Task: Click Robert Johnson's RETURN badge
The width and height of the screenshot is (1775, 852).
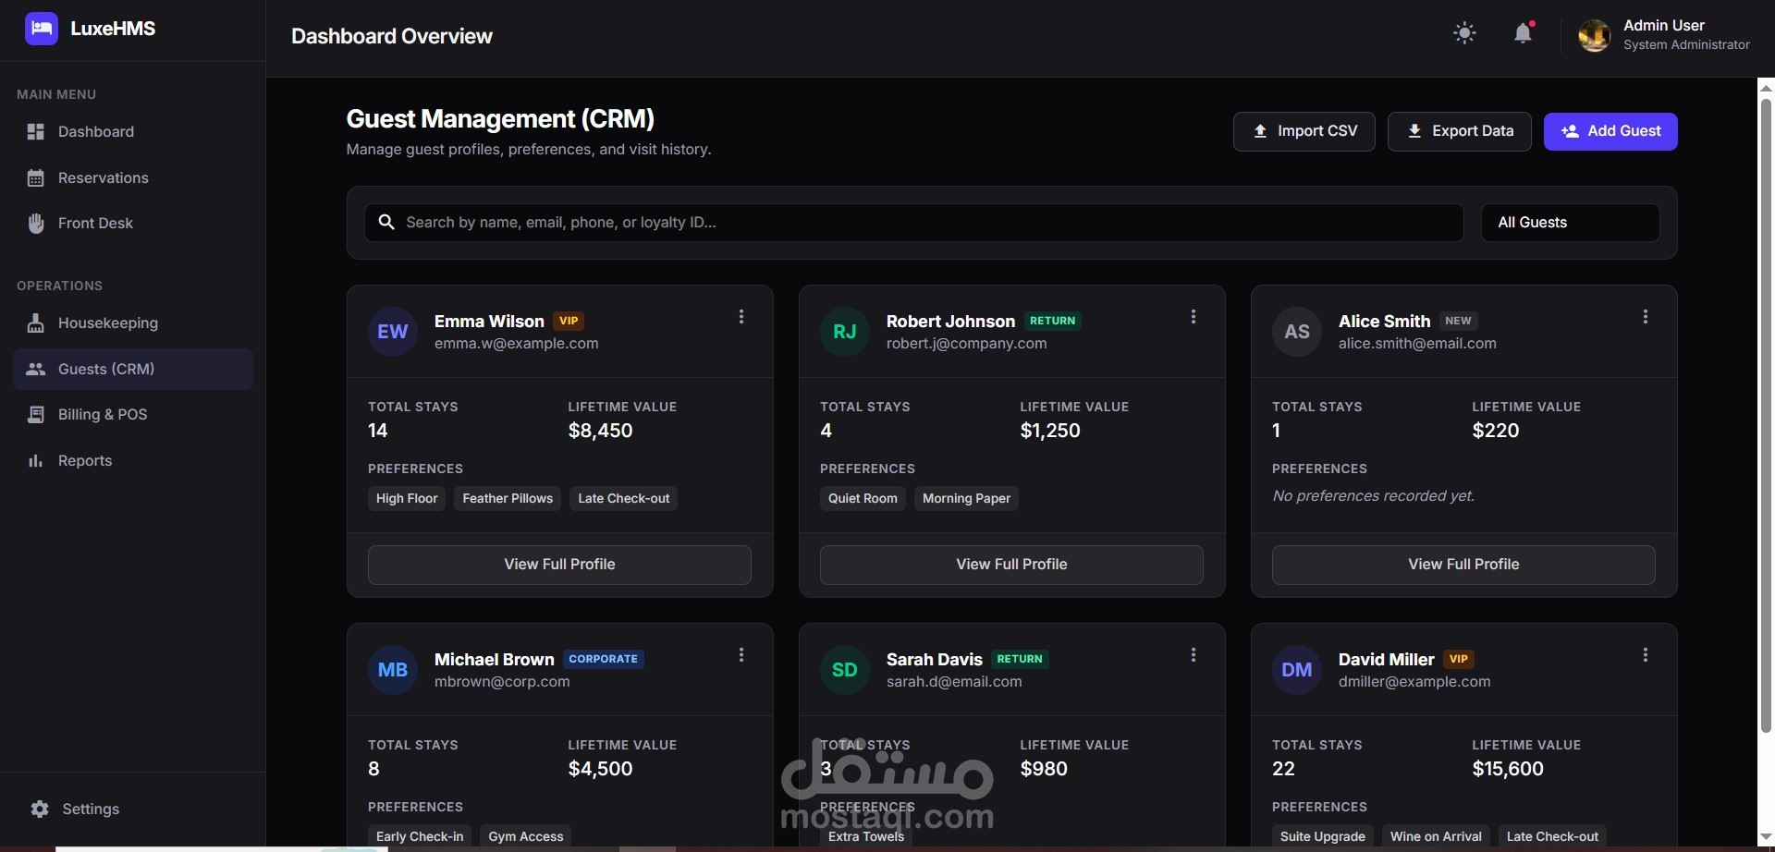Action: [x=1053, y=321]
